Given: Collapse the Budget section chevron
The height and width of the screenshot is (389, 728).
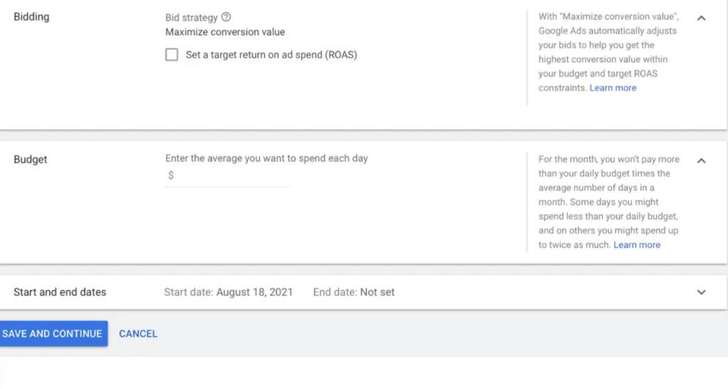Looking at the screenshot, I should [701, 160].
